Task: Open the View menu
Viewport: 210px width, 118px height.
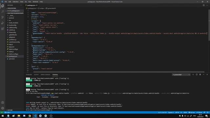Action: coord(22,2)
